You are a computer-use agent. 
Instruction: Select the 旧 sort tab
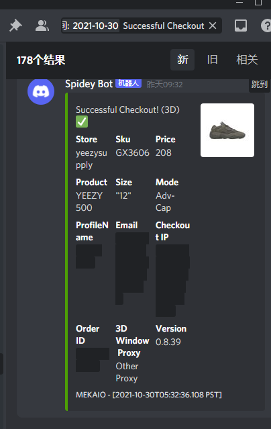pyautogui.click(x=212, y=60)
